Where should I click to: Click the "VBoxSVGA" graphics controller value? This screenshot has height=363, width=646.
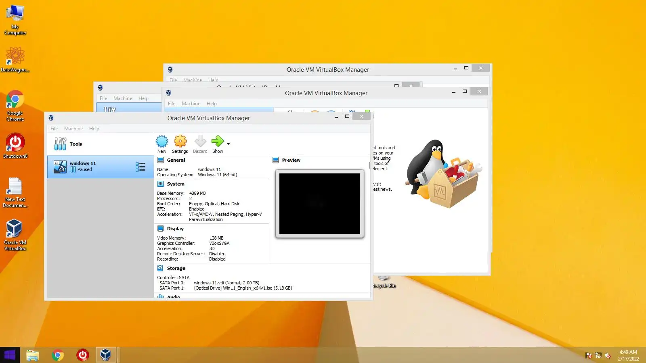click(x=219, y=243)
